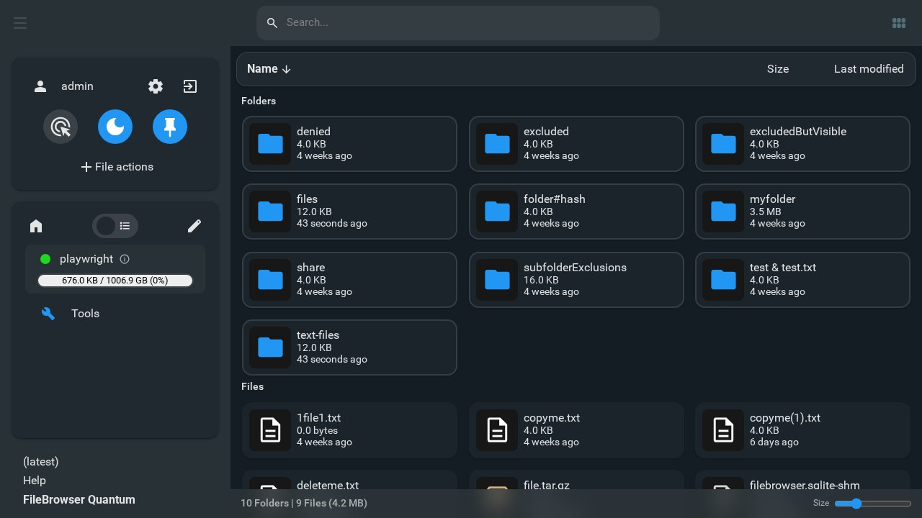Open the denied folder
The height and width of the screenshot is (518, 922).
click(x=349, y=144)
